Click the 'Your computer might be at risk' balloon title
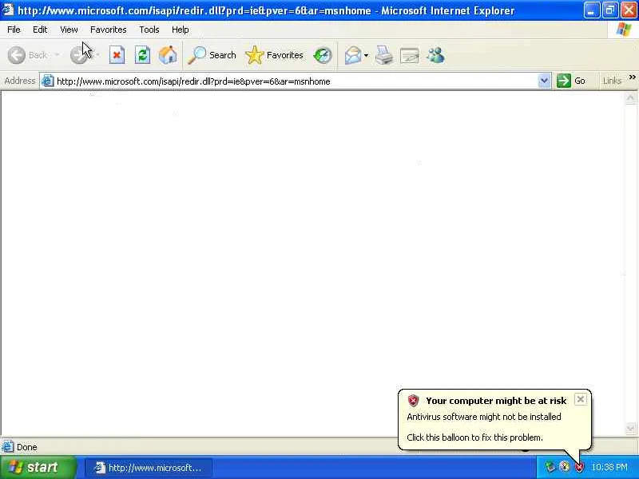This screenshot has height=479, width=639. (x=496, y=401)
